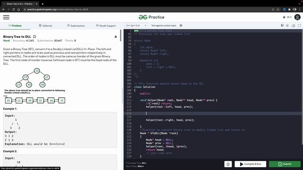
Task: Click the Compile & Run button
Action: (250, 164)
